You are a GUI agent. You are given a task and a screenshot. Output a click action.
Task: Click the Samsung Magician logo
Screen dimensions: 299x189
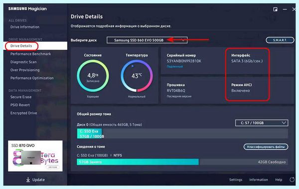tap(27, 9)
